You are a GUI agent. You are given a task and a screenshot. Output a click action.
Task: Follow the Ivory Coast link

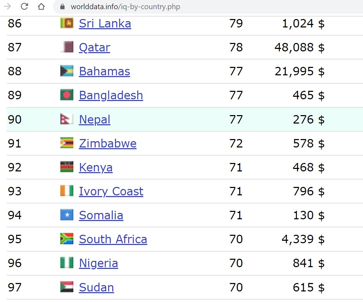111,191
